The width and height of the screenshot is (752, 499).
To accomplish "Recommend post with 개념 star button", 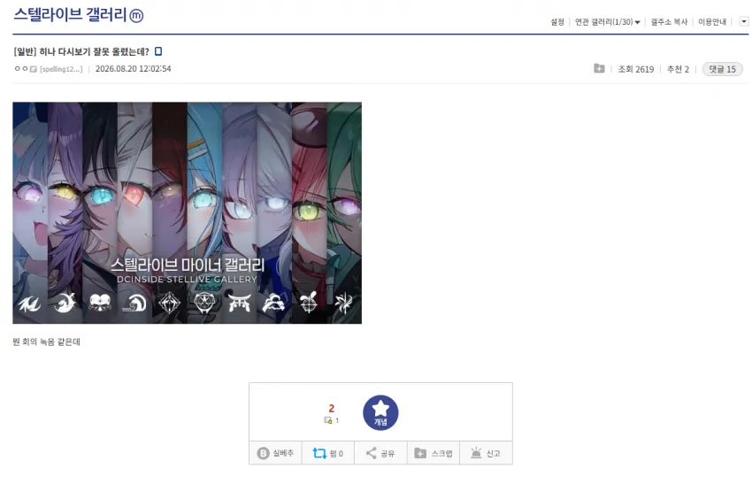I will (380, 412).
